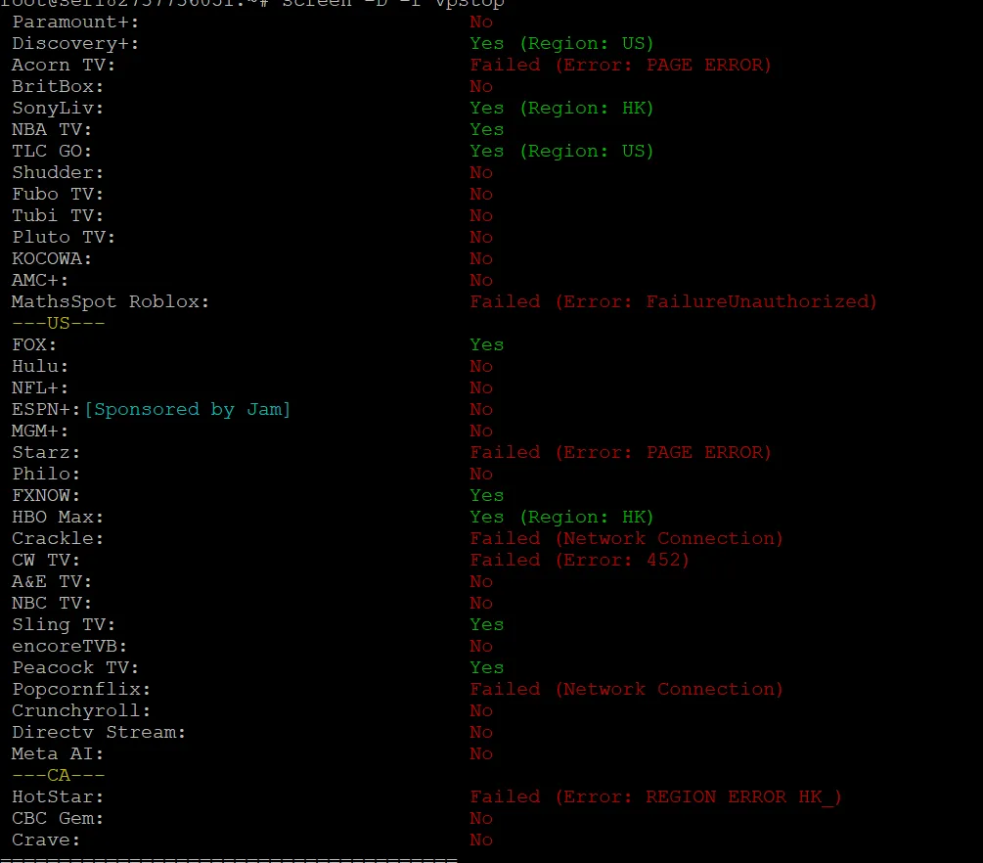Viewport: 983px width, 863px height.
Task: Click the ---CA--- section header
Action: point(59,775)
